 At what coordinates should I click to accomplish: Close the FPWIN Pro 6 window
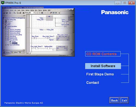(132, 3)
